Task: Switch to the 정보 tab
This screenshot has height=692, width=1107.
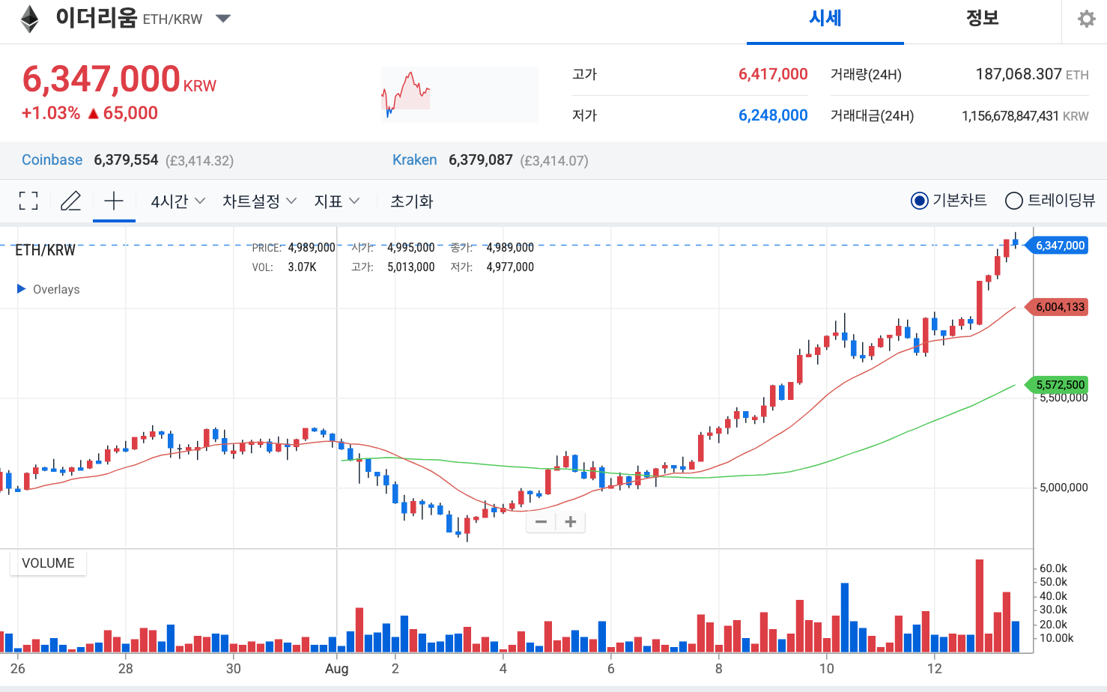Action: click(982, 18)
